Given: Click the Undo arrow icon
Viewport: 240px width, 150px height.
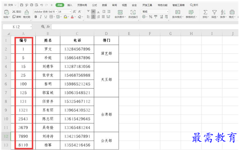Looking at the screenshot, I should coord(42,5).
